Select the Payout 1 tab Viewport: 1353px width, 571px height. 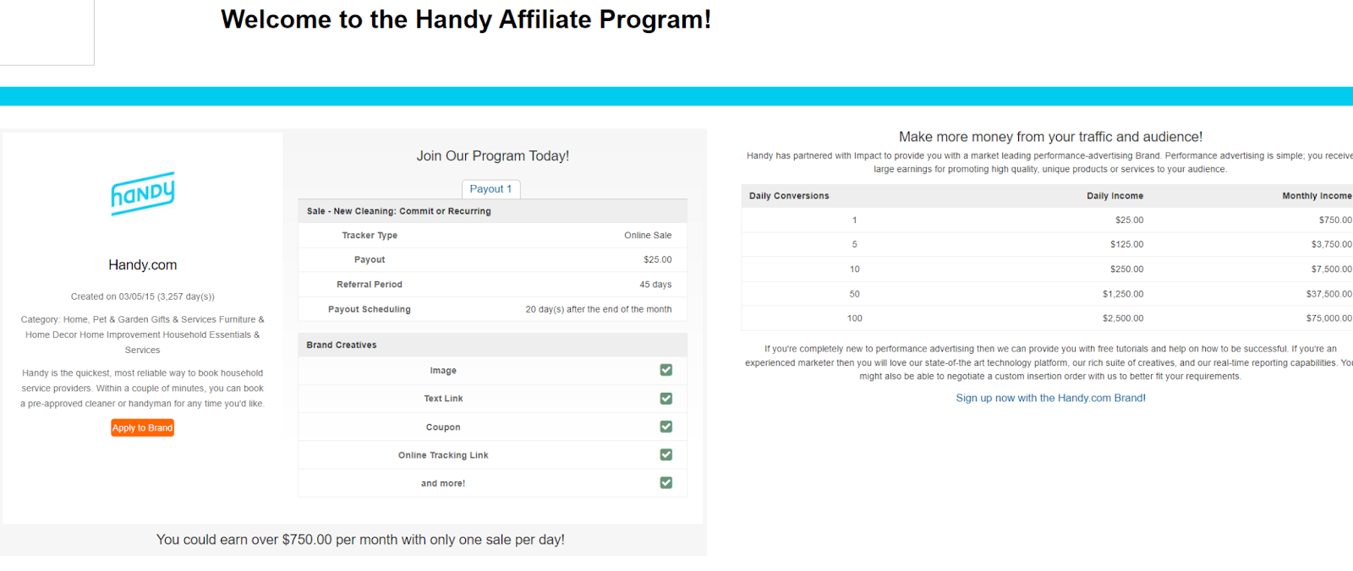[490, 189]
